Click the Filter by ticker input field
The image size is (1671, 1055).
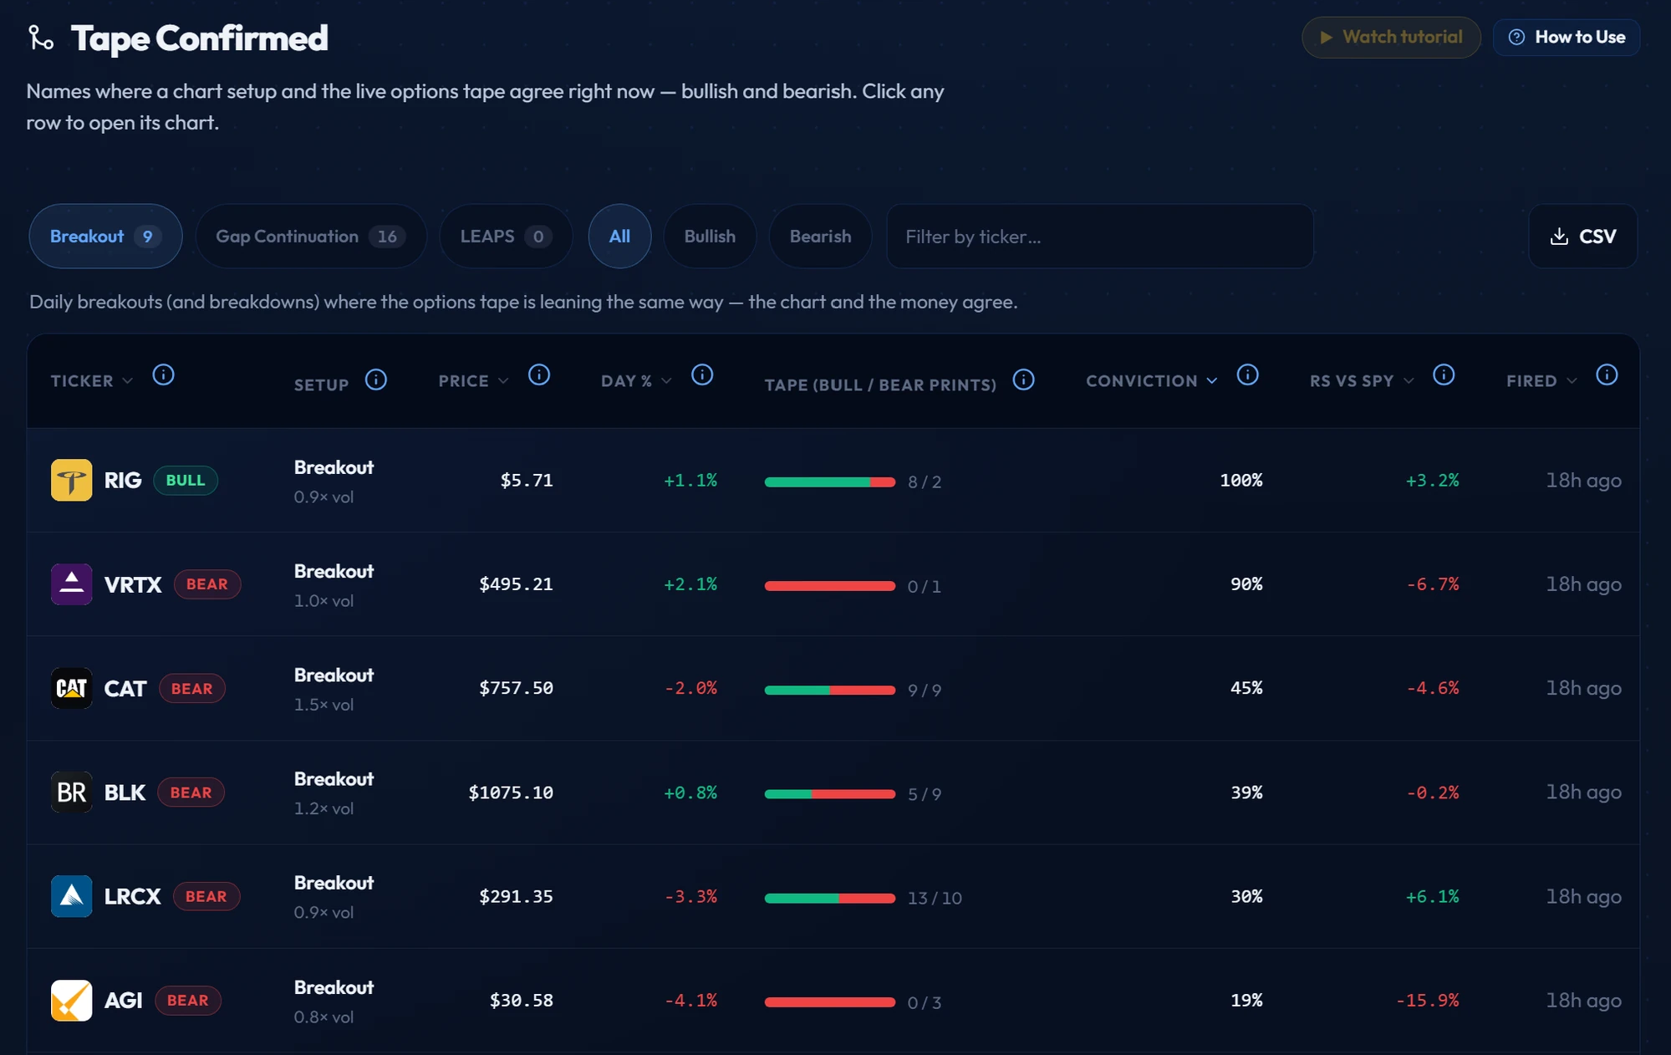pos(1099,237)
